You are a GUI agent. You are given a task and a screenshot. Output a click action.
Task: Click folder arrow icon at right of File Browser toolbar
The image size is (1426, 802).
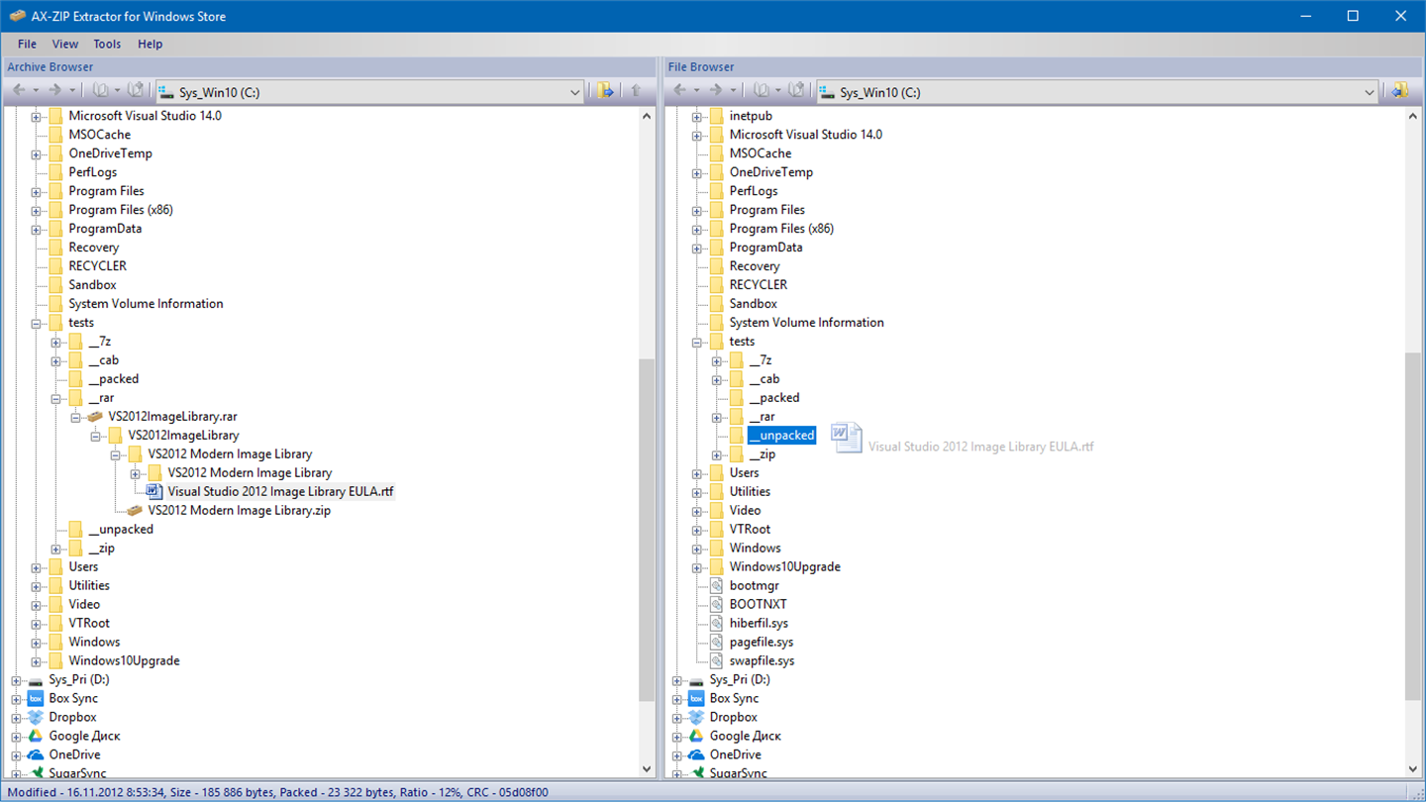tap(1399, 91)
